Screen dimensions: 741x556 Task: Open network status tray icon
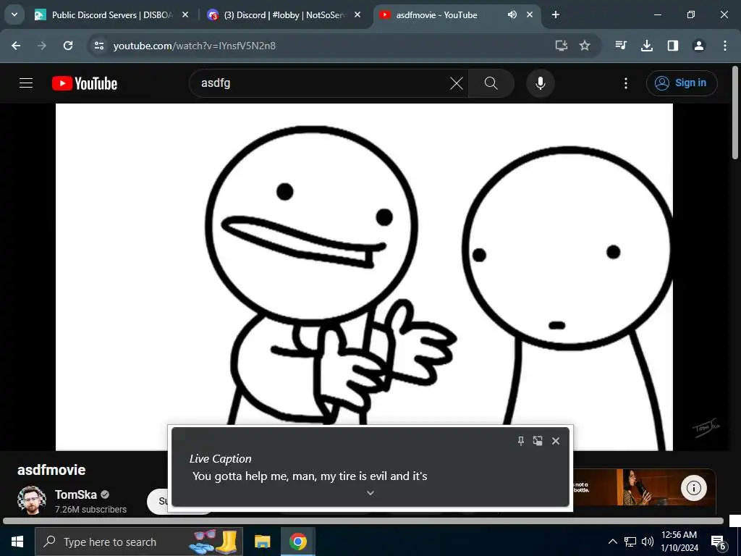[630, 542]
